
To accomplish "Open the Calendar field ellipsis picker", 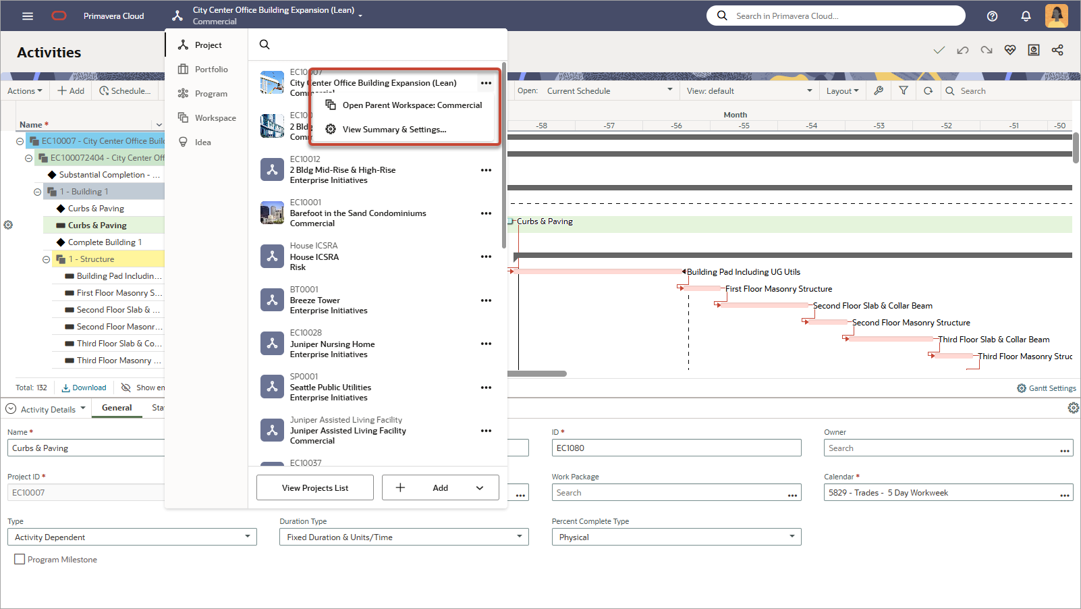I will click(1065, 495).
